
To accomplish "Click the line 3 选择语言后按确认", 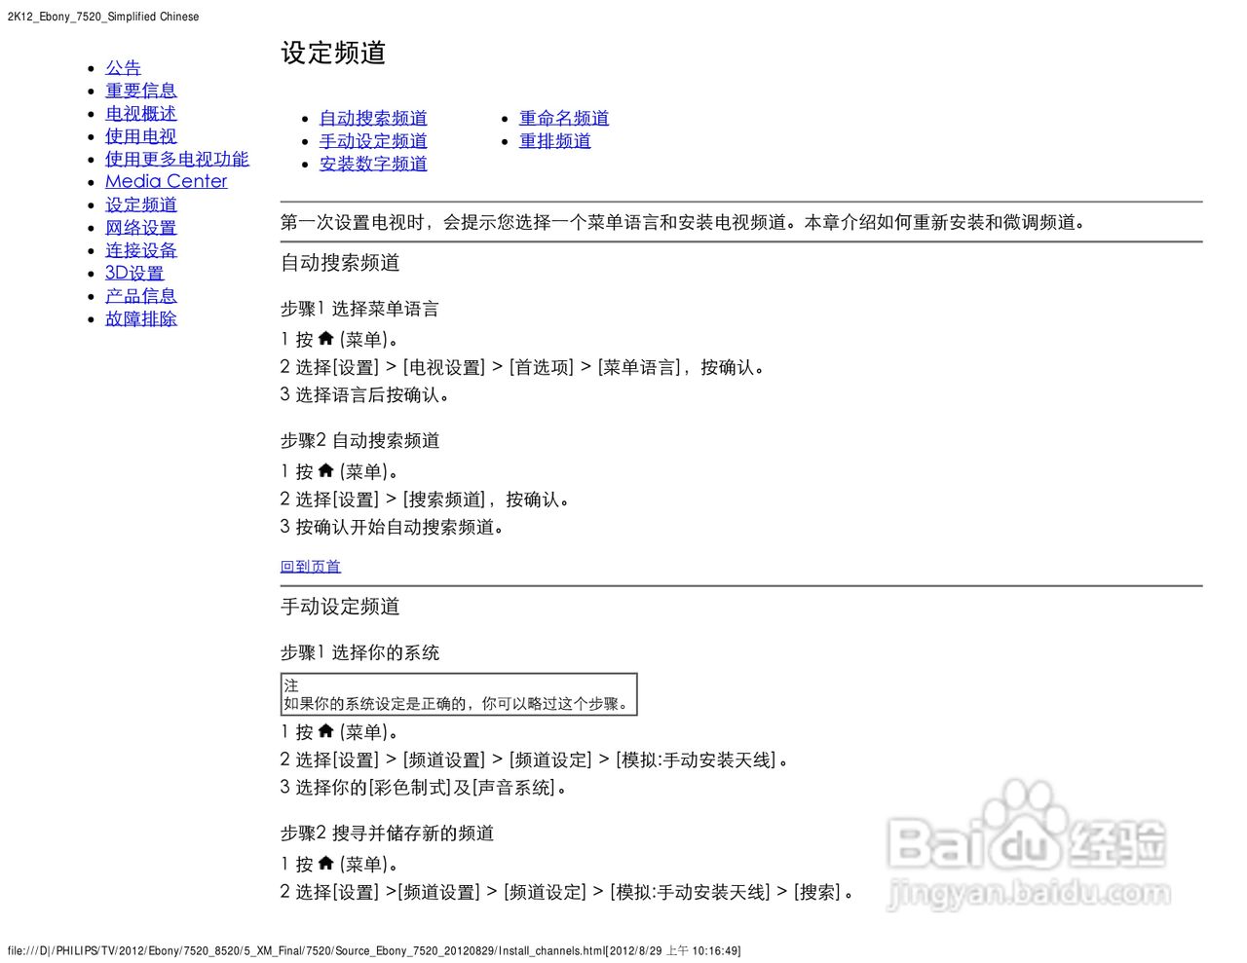I will click(x=365, y=395).
